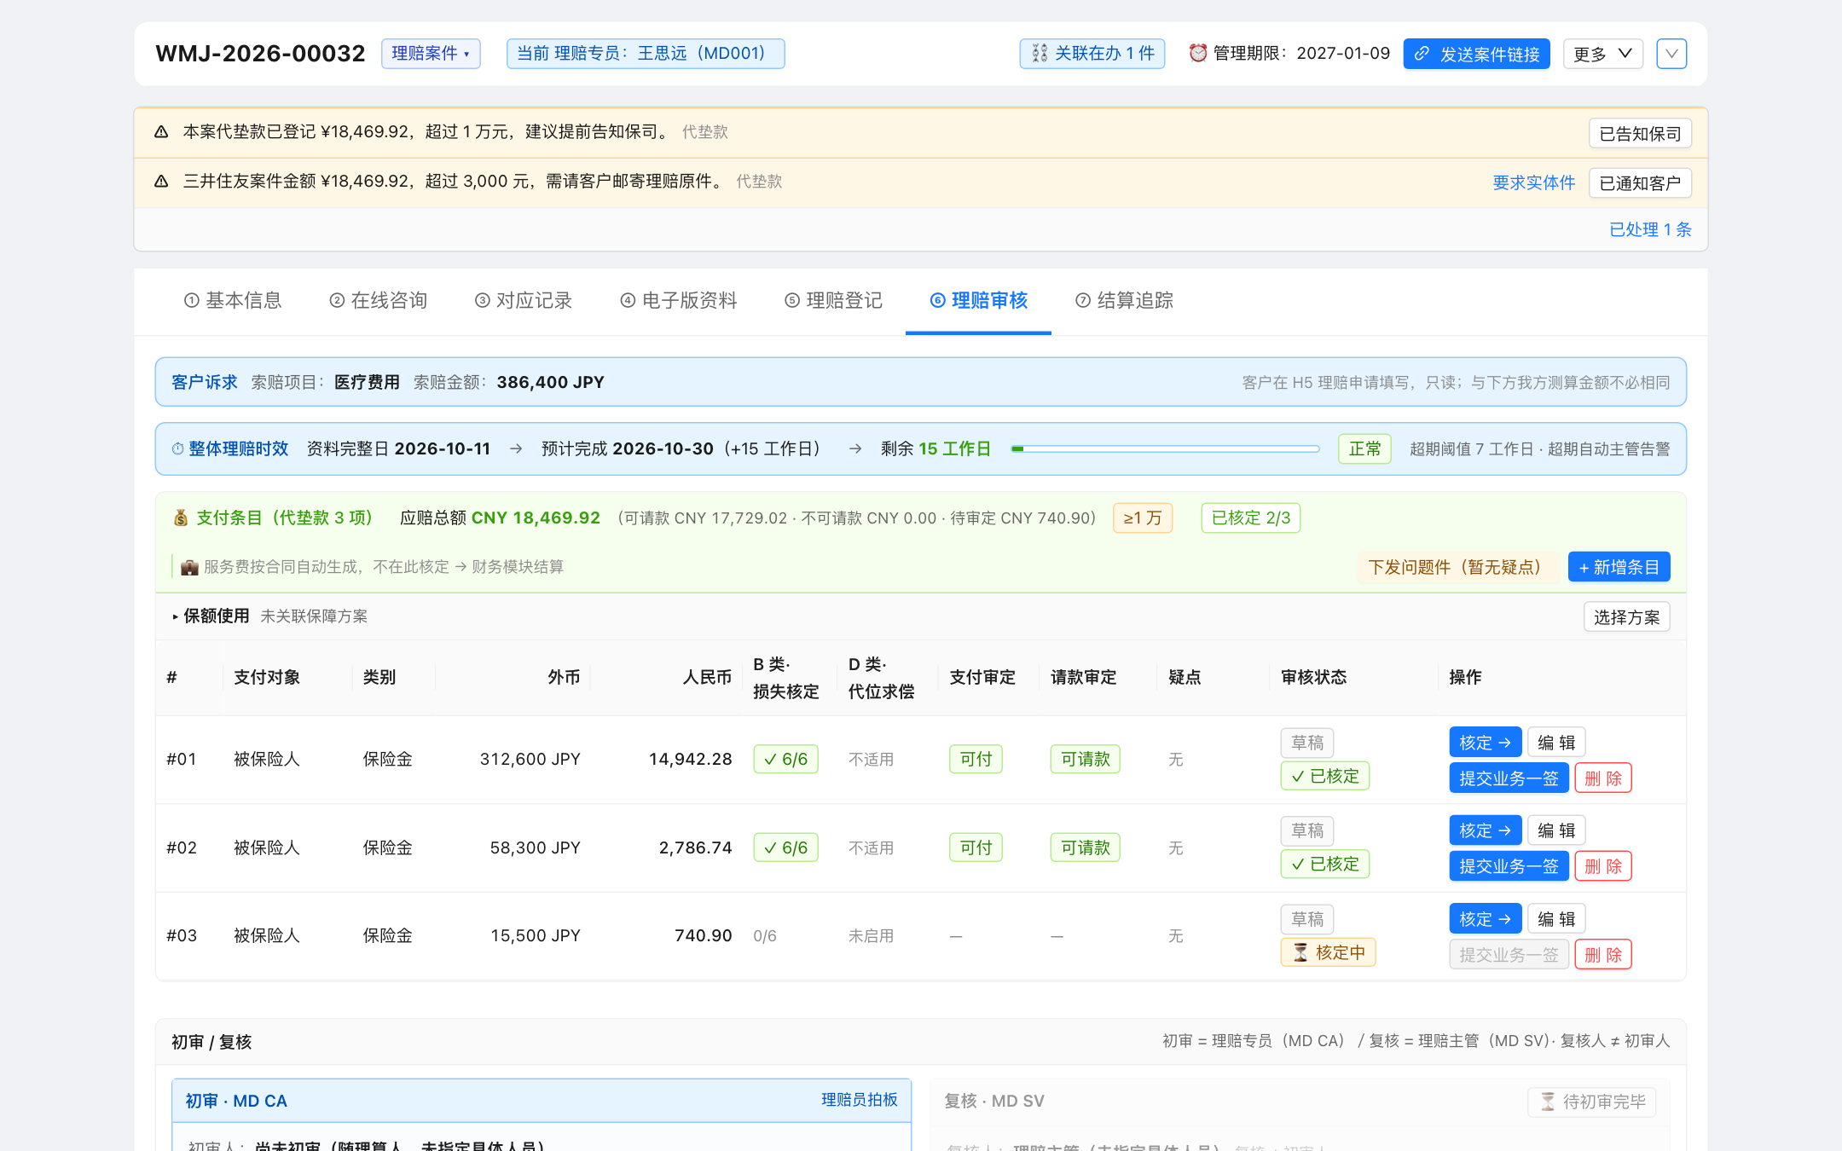The width and height of the screenshot is (1842, 1151).
Task: Click the 当前理赔专员：王思远 badge
Action: [646, 54]
